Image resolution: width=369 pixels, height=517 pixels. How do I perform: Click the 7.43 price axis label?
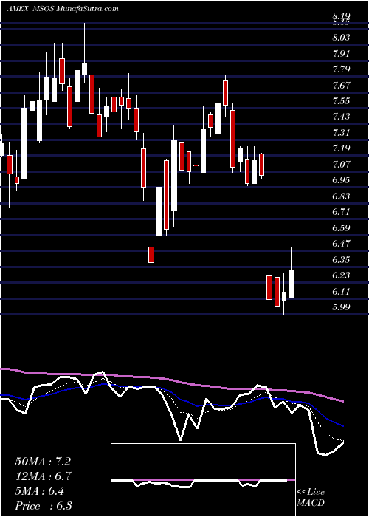[342, 117]
